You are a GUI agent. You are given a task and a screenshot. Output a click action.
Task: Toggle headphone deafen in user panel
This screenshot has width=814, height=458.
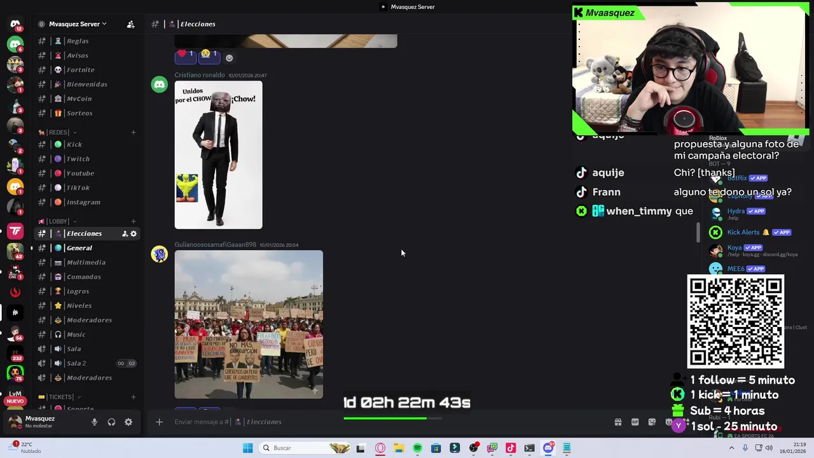111,422
